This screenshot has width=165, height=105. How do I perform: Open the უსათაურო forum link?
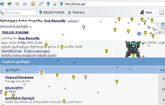[x=14, y=87]
